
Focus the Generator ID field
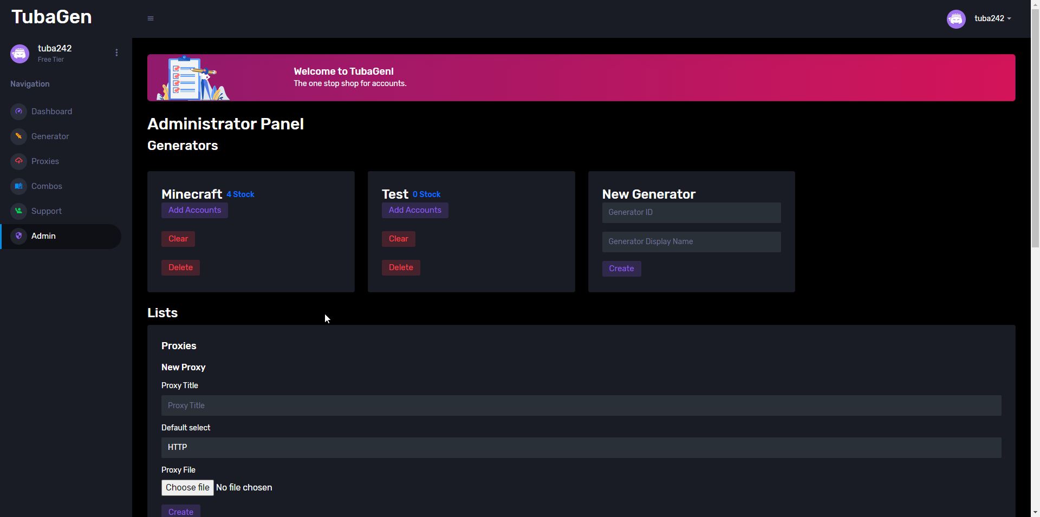691,213
